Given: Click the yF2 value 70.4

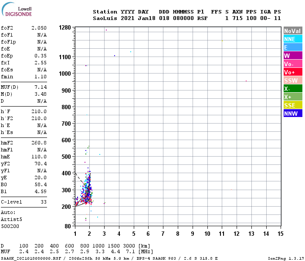Looking at the screenshot, I should (41, 164).
